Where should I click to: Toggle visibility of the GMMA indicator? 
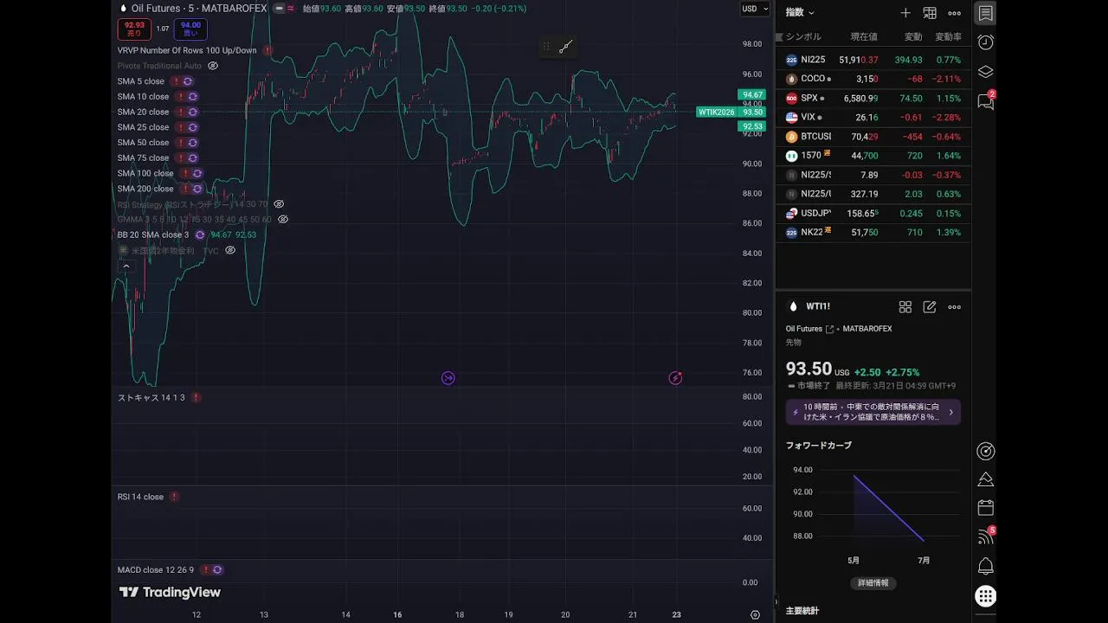click(283, 220)
